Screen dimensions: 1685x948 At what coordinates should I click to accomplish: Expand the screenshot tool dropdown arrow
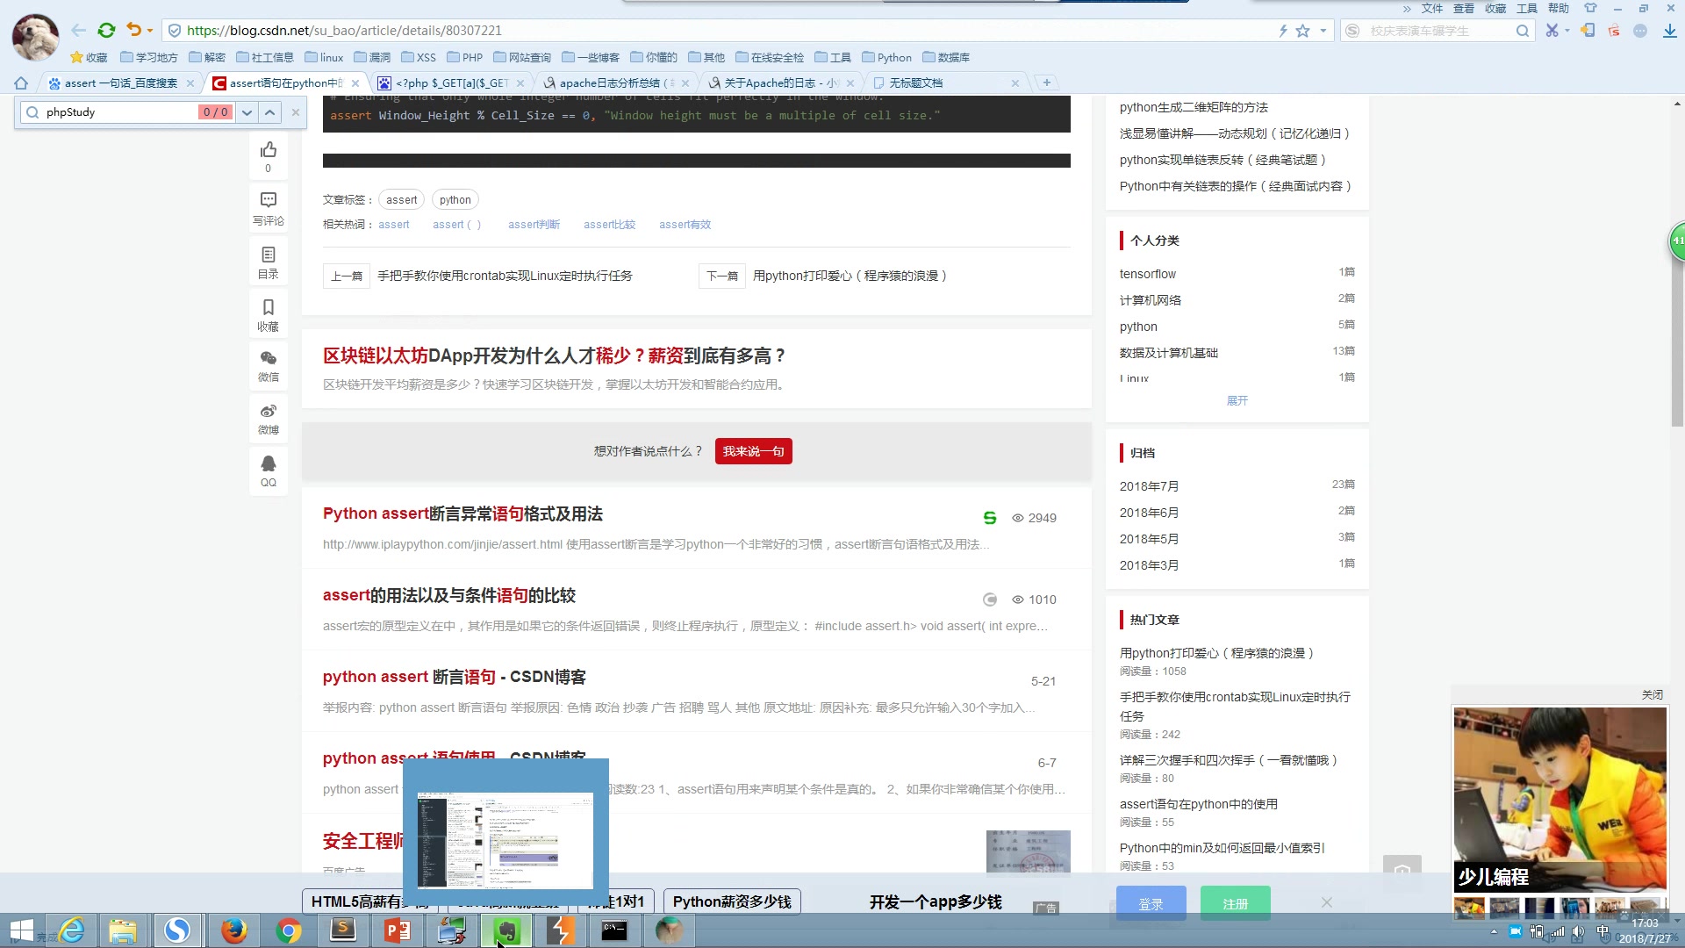1567,29
